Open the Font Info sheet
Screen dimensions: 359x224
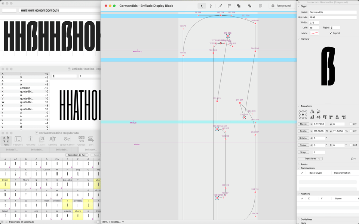coord(31,140)
